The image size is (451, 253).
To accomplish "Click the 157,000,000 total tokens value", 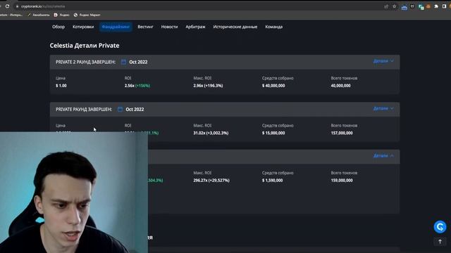I will [342, 133].
